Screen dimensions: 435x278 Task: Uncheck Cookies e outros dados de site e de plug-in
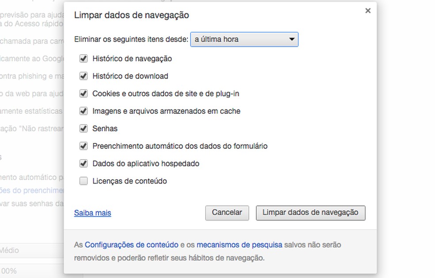click(x=83, y=94)
